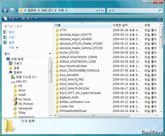Click Absolute_Argon_HD4890 folder icon
This screenshot has height=136, width=165.
[57, 39]
